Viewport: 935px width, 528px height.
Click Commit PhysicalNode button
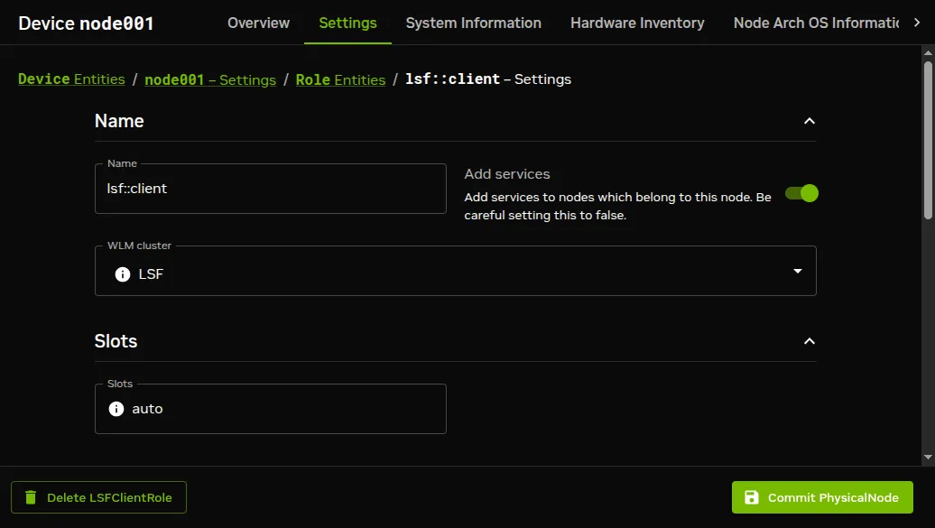coord(822,497)
